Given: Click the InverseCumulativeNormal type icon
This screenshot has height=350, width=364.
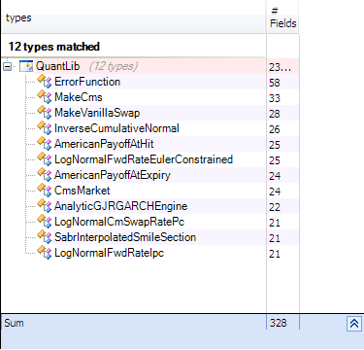Looking at the screenshot, I should 45,128.
